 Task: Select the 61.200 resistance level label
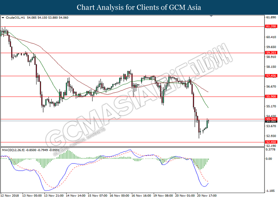pos(271,26)
